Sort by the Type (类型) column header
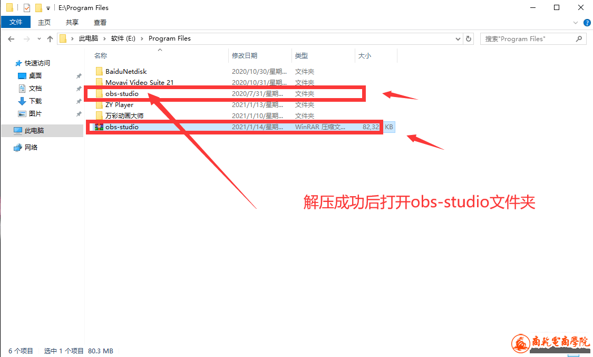The width and height of the screenshot is (593, 357). 301,55
